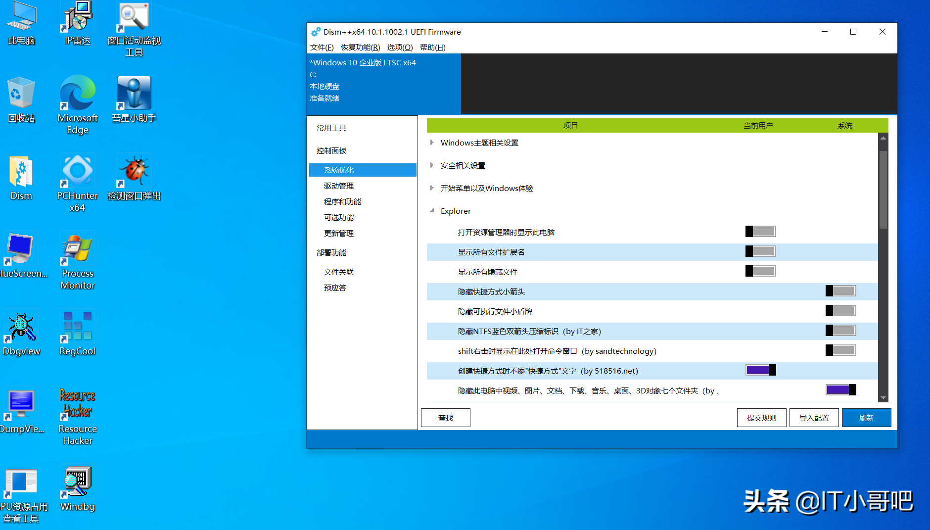Viewport: 930px width, 530px height.
Task: Click the 查找 button
Action: click(446, 418)
